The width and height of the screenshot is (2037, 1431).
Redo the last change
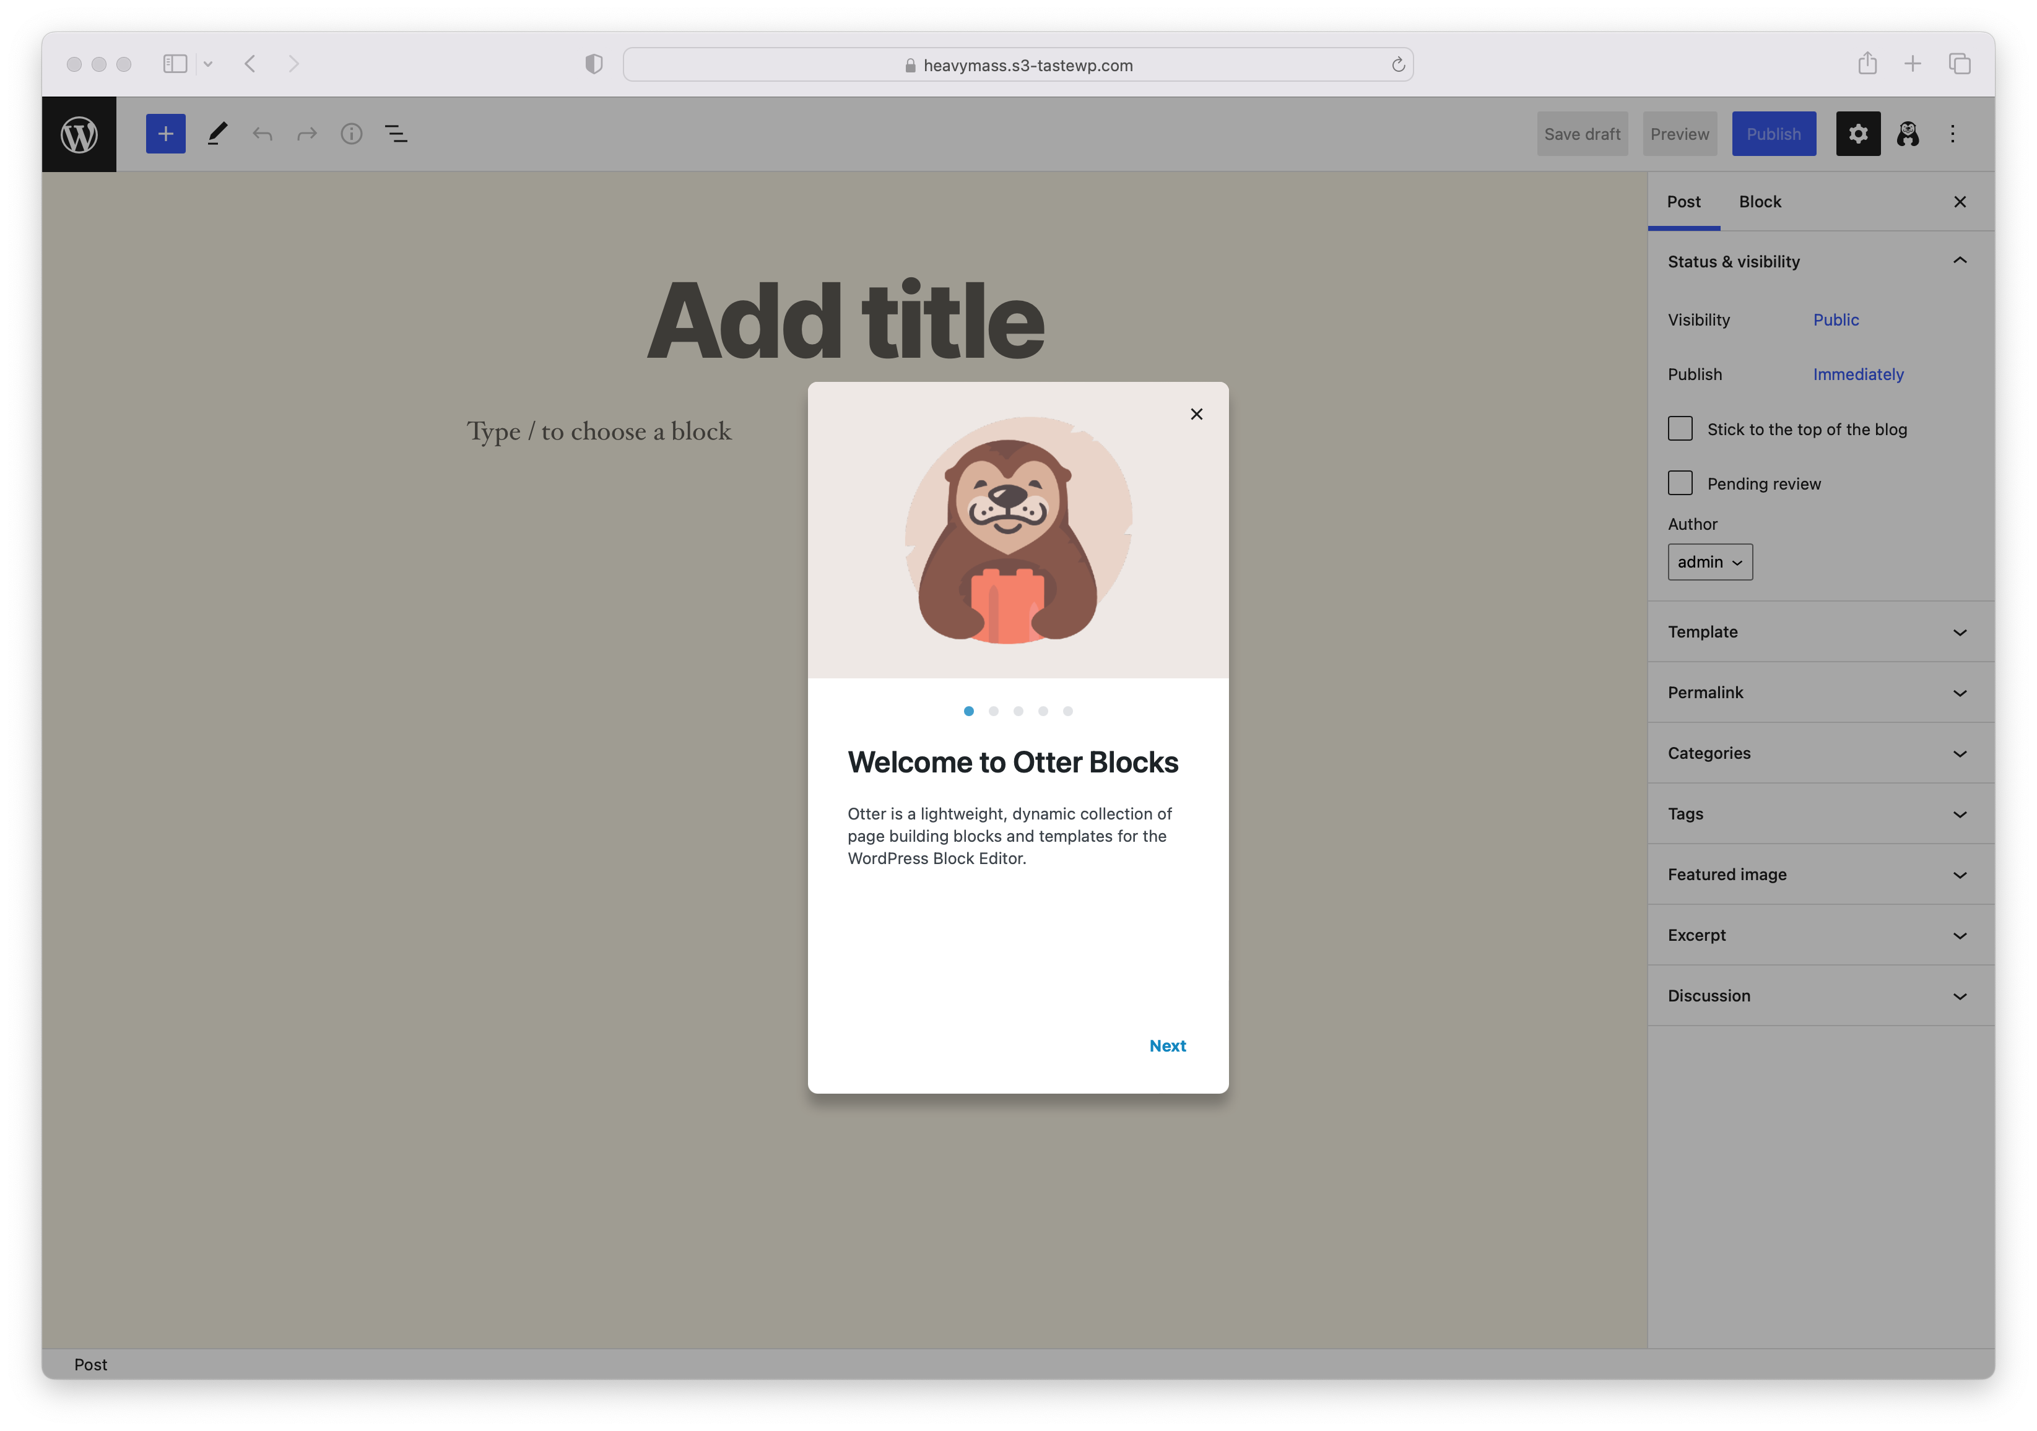pos(306,133)
